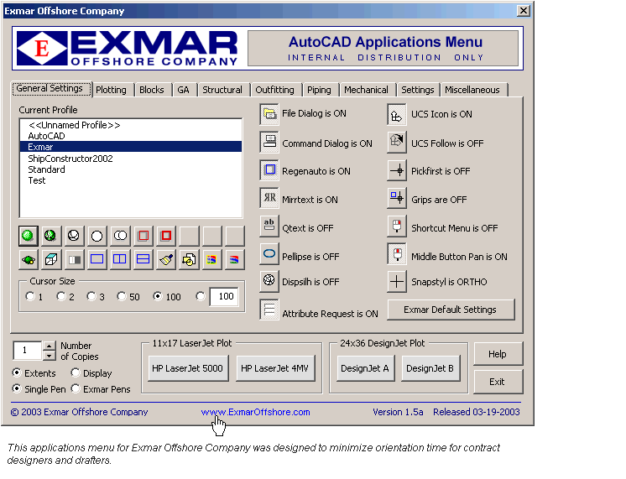This screenshot has width=626, height=479.
Task: Set cursor size to 3
Action: [x=91, y=296]
